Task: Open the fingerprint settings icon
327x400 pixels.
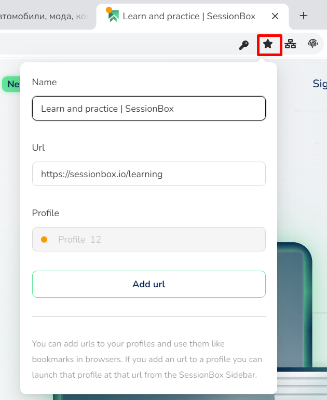Action: coord(313,44)
